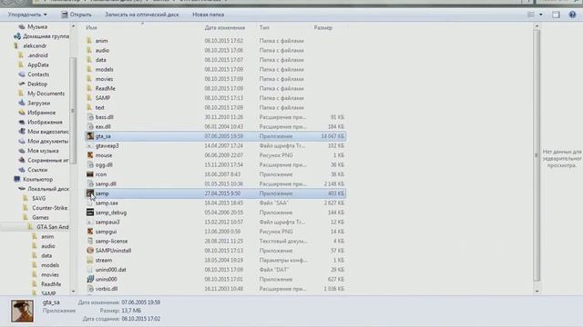
Task: Select the ReadMe folder in file list
Action: tap(106, 88)
